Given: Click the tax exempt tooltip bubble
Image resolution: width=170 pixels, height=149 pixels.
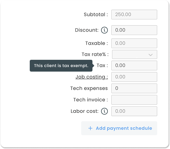Looking at the screenshot, I should click(61, 66).
